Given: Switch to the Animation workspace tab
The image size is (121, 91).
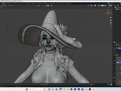Looking at the screenshot, I should (40, 4).
